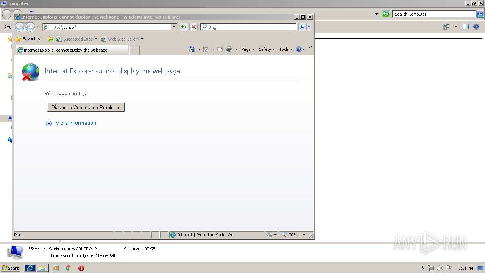Image resolution: width=485 pixels, height=273 pixels.
Task: Open view options dropdown in Computer window
Action: click(x=455, y=27)
